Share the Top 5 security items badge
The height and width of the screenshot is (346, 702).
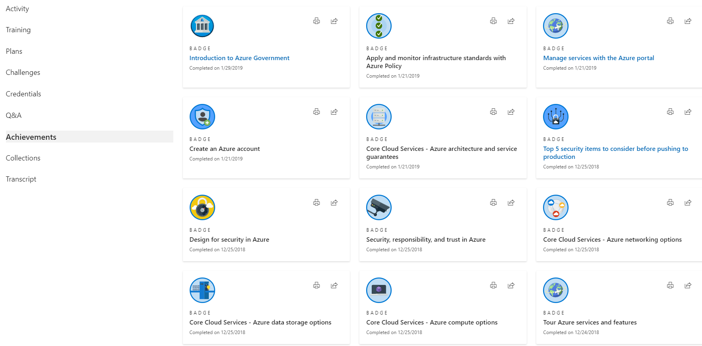point(688,112)
